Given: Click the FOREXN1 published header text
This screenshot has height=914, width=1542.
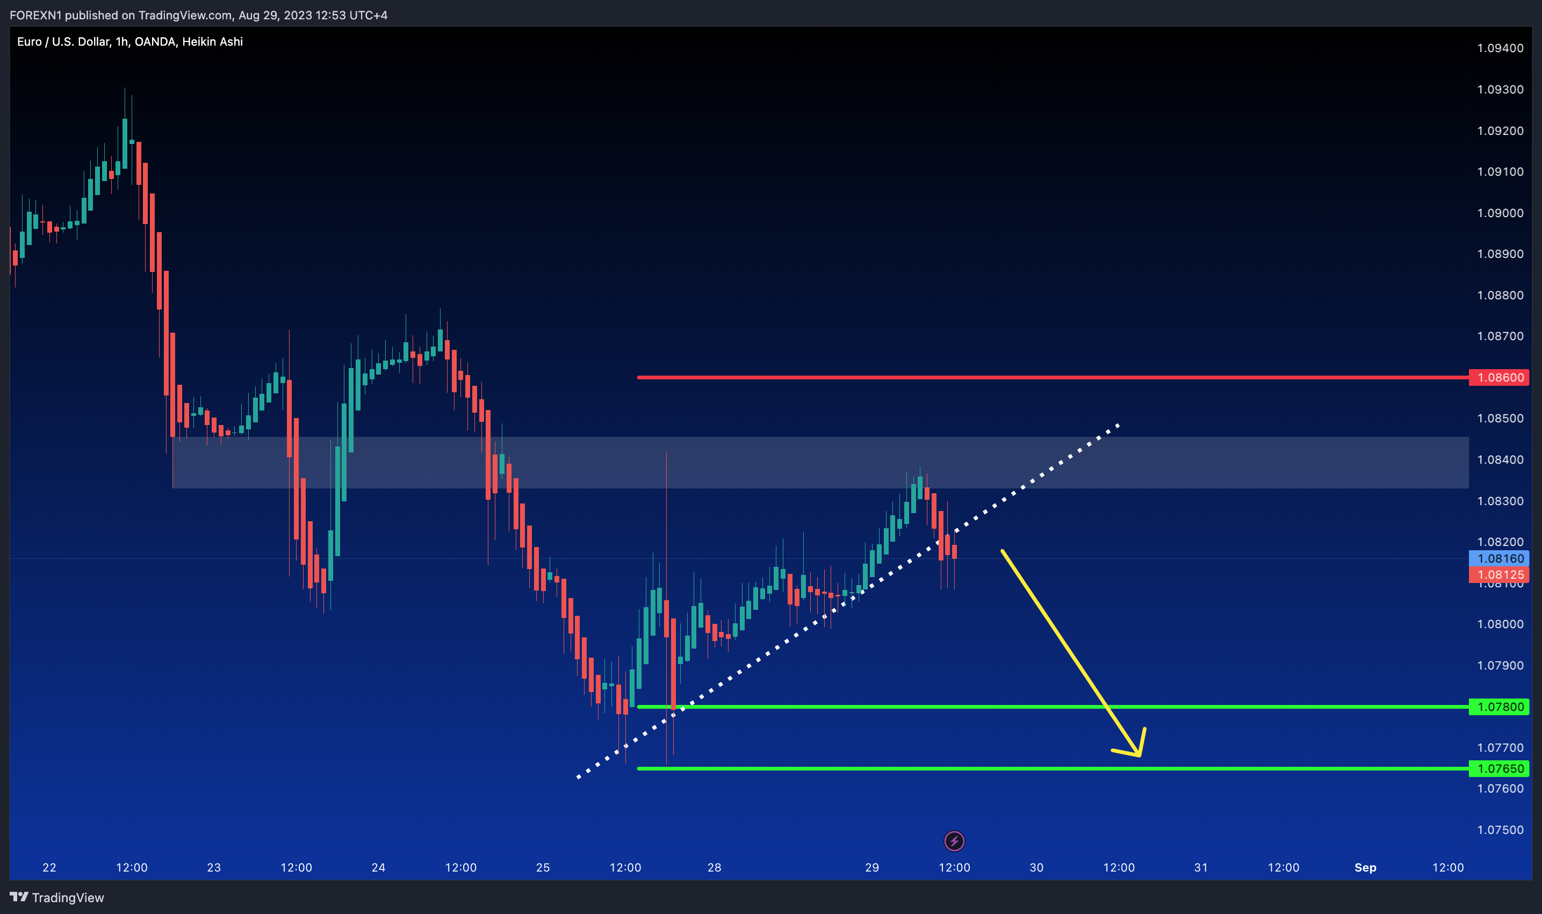Looking at the screenshot, I should [198, 15].
